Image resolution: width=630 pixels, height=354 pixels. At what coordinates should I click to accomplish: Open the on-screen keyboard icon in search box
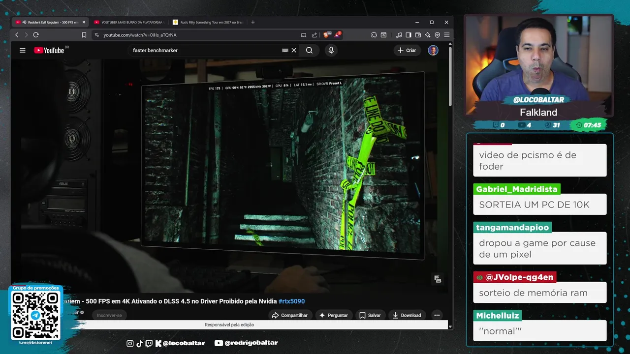click(285, 50)
